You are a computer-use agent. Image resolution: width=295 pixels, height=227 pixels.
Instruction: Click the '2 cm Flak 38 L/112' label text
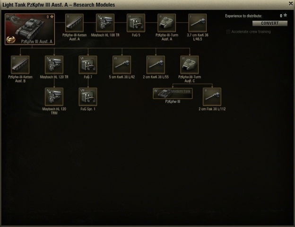point(212,109)
